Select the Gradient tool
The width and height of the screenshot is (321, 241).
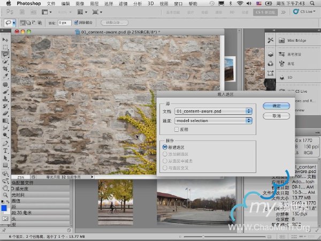[5, 120]
